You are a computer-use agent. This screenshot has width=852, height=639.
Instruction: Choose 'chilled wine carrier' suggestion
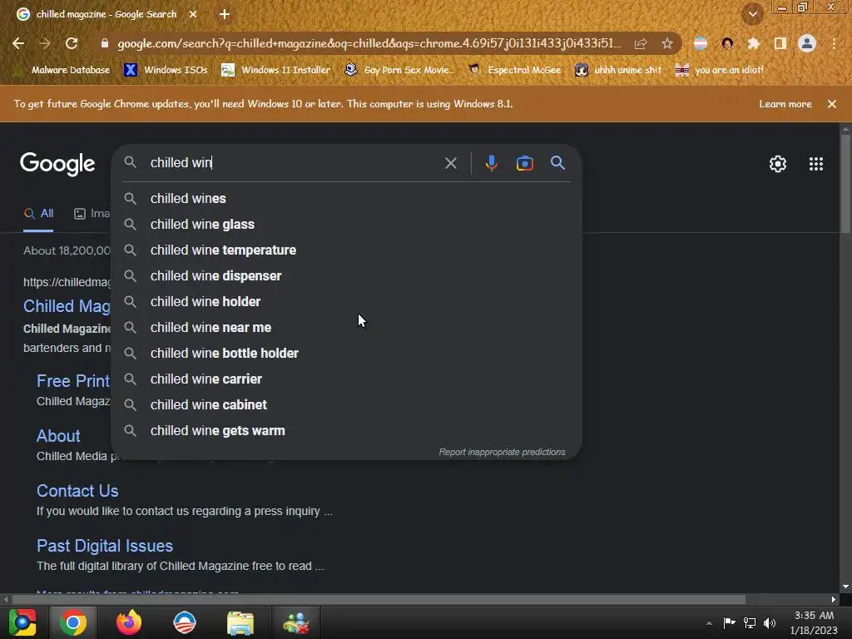point(346,379)
